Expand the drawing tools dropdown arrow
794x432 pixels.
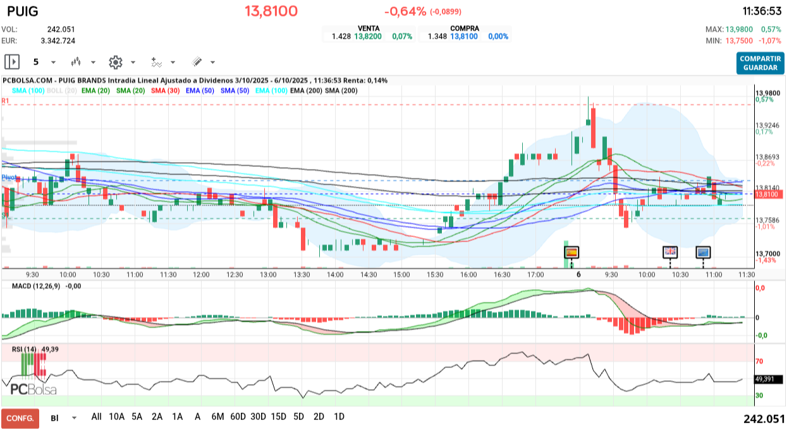212,63
